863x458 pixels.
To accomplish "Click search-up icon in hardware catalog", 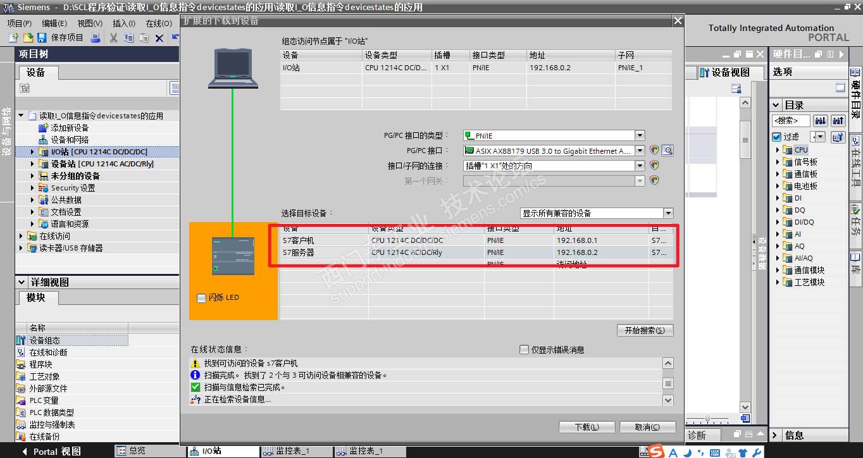I will (x=838, y=120).
